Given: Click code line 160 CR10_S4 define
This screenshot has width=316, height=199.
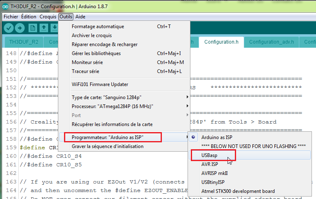Looking at the screenshot, I should pyautogui.click(x=51, y=156).
